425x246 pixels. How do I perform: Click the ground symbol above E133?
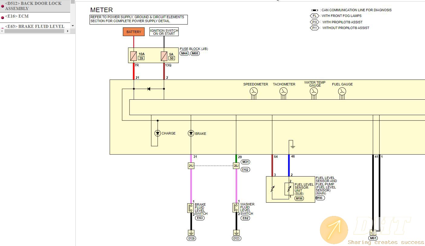click(x=237, y=233)
